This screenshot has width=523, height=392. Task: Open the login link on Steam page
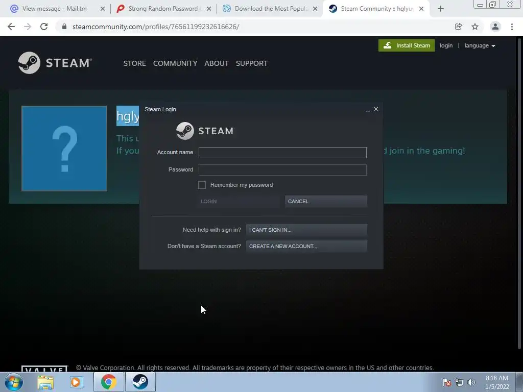point(446,45)
